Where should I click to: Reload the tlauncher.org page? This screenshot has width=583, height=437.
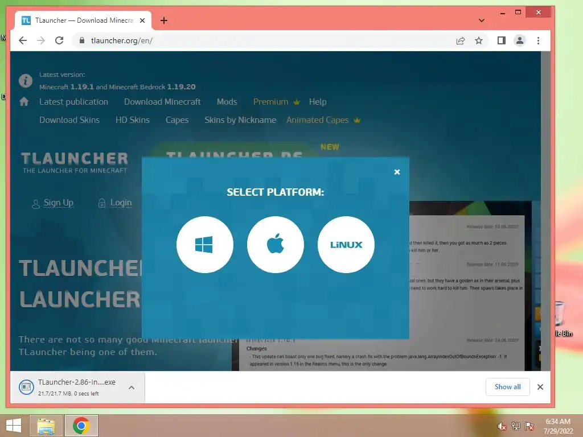coord(59,40)
